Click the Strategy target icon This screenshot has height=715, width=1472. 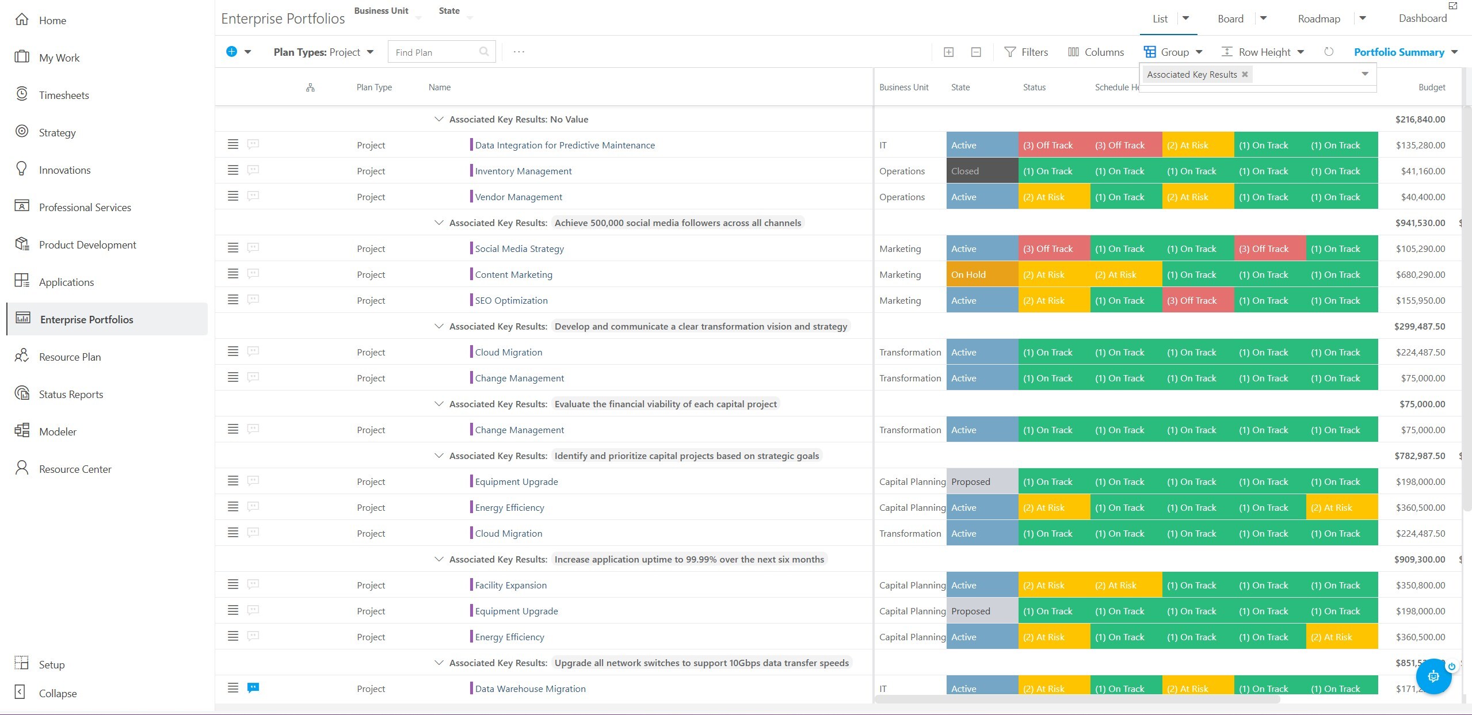pyautogui.click(x=22, y=132)
